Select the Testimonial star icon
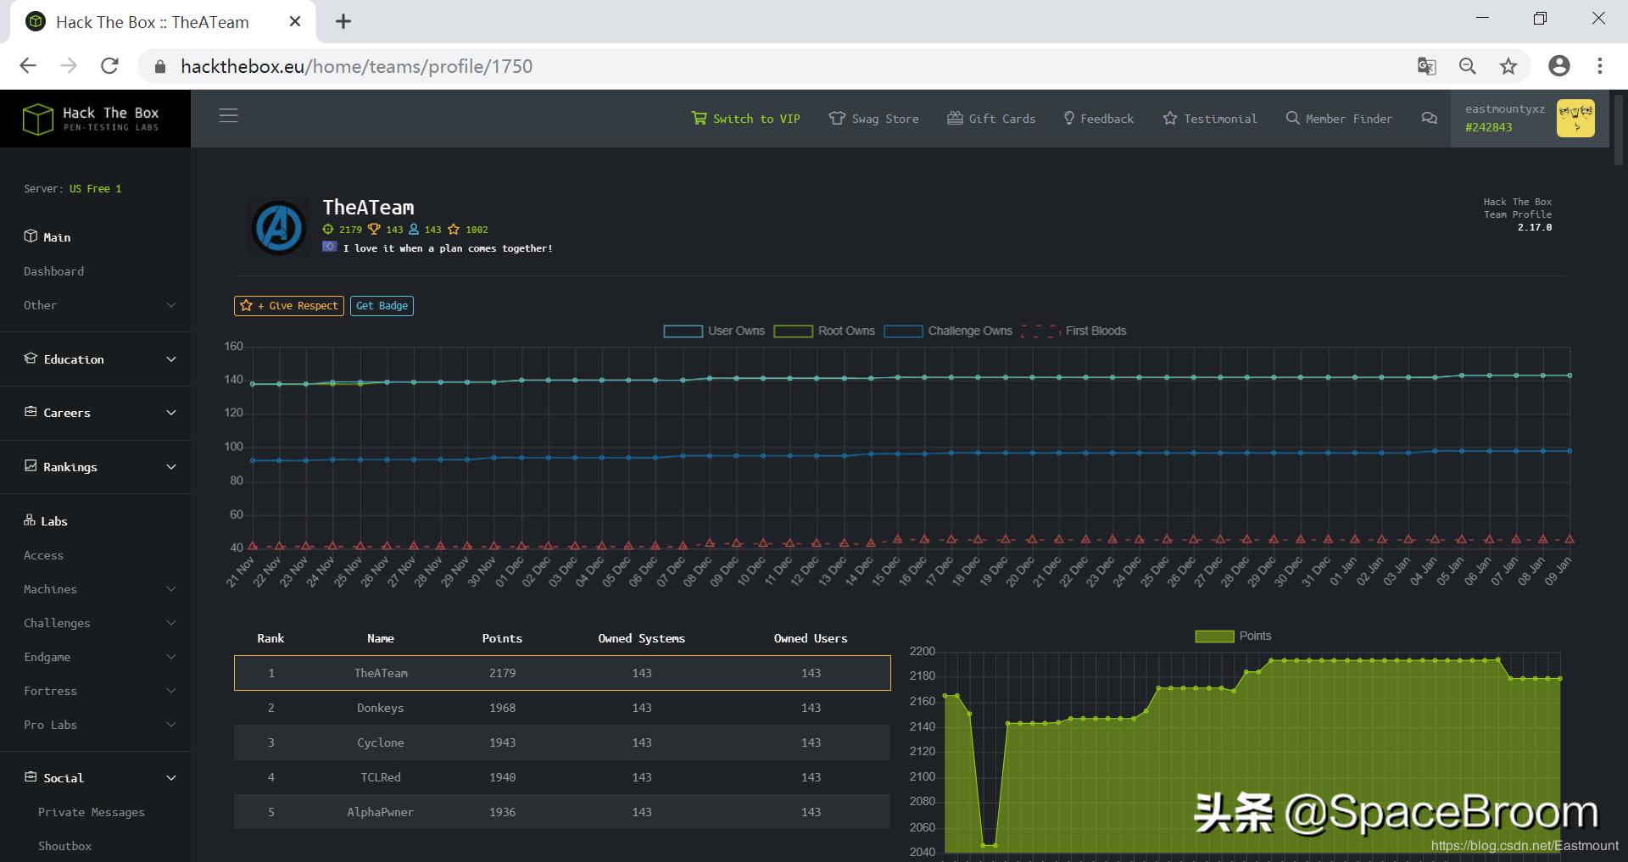Screen dimensions: 1628x862 click(x=1171, y=119)
